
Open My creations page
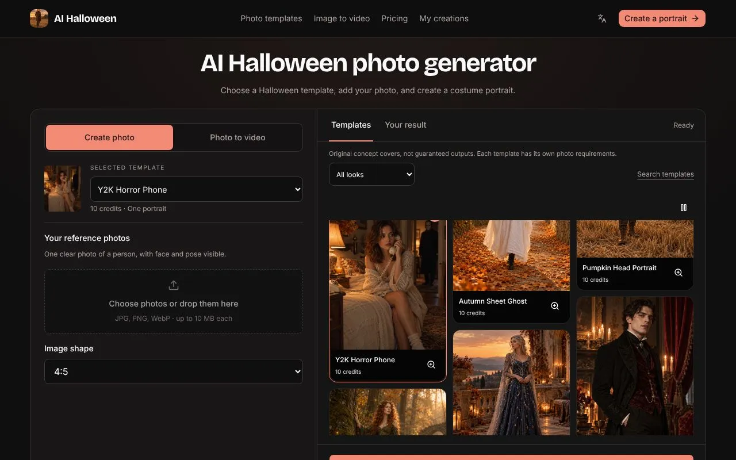[444, 18]
